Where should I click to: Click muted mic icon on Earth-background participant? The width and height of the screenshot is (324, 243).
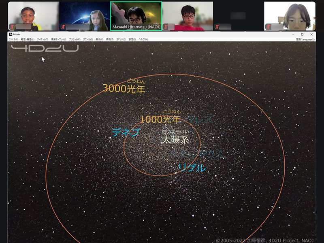[64, 27]
